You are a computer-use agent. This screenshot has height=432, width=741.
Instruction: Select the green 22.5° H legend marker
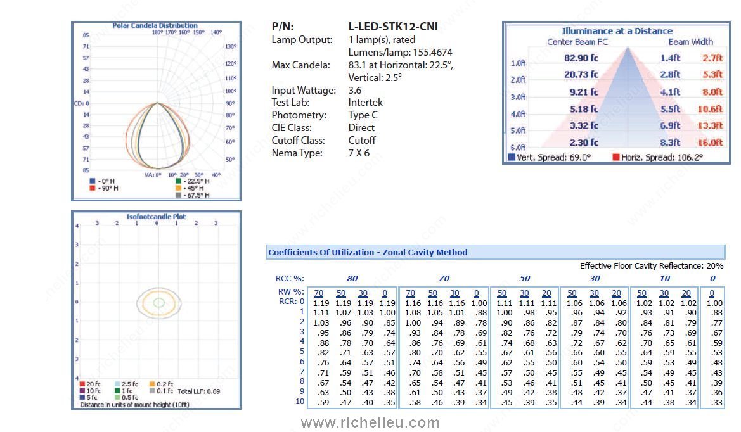(x=179, y=181)
